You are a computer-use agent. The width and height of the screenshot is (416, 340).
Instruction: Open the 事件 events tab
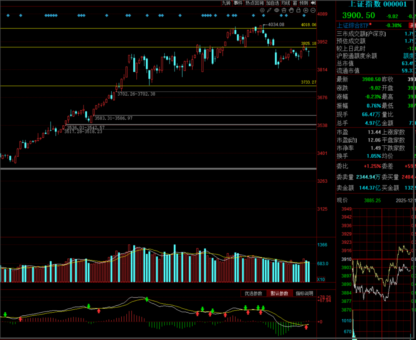[x=238, y=3]
